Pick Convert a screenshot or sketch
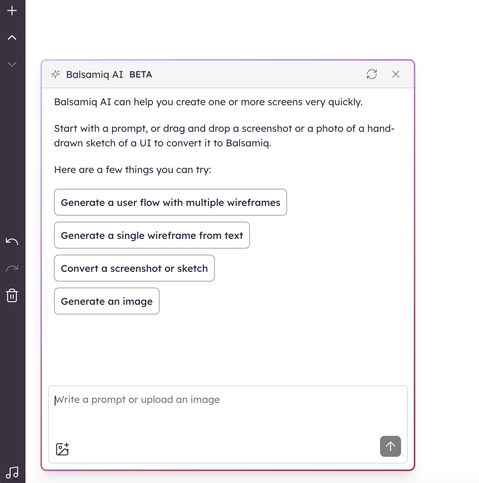Image resolution: width=479 pixels, height=483 pixels. (134, 268)
